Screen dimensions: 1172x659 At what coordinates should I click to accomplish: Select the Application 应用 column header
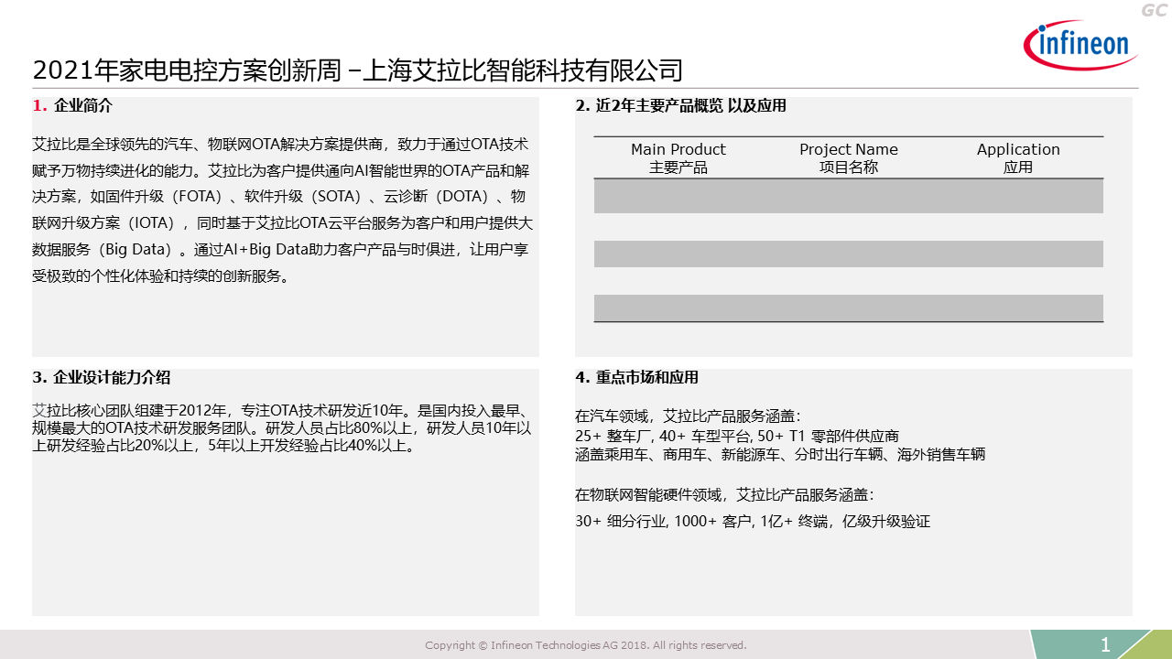(1018, 158)
